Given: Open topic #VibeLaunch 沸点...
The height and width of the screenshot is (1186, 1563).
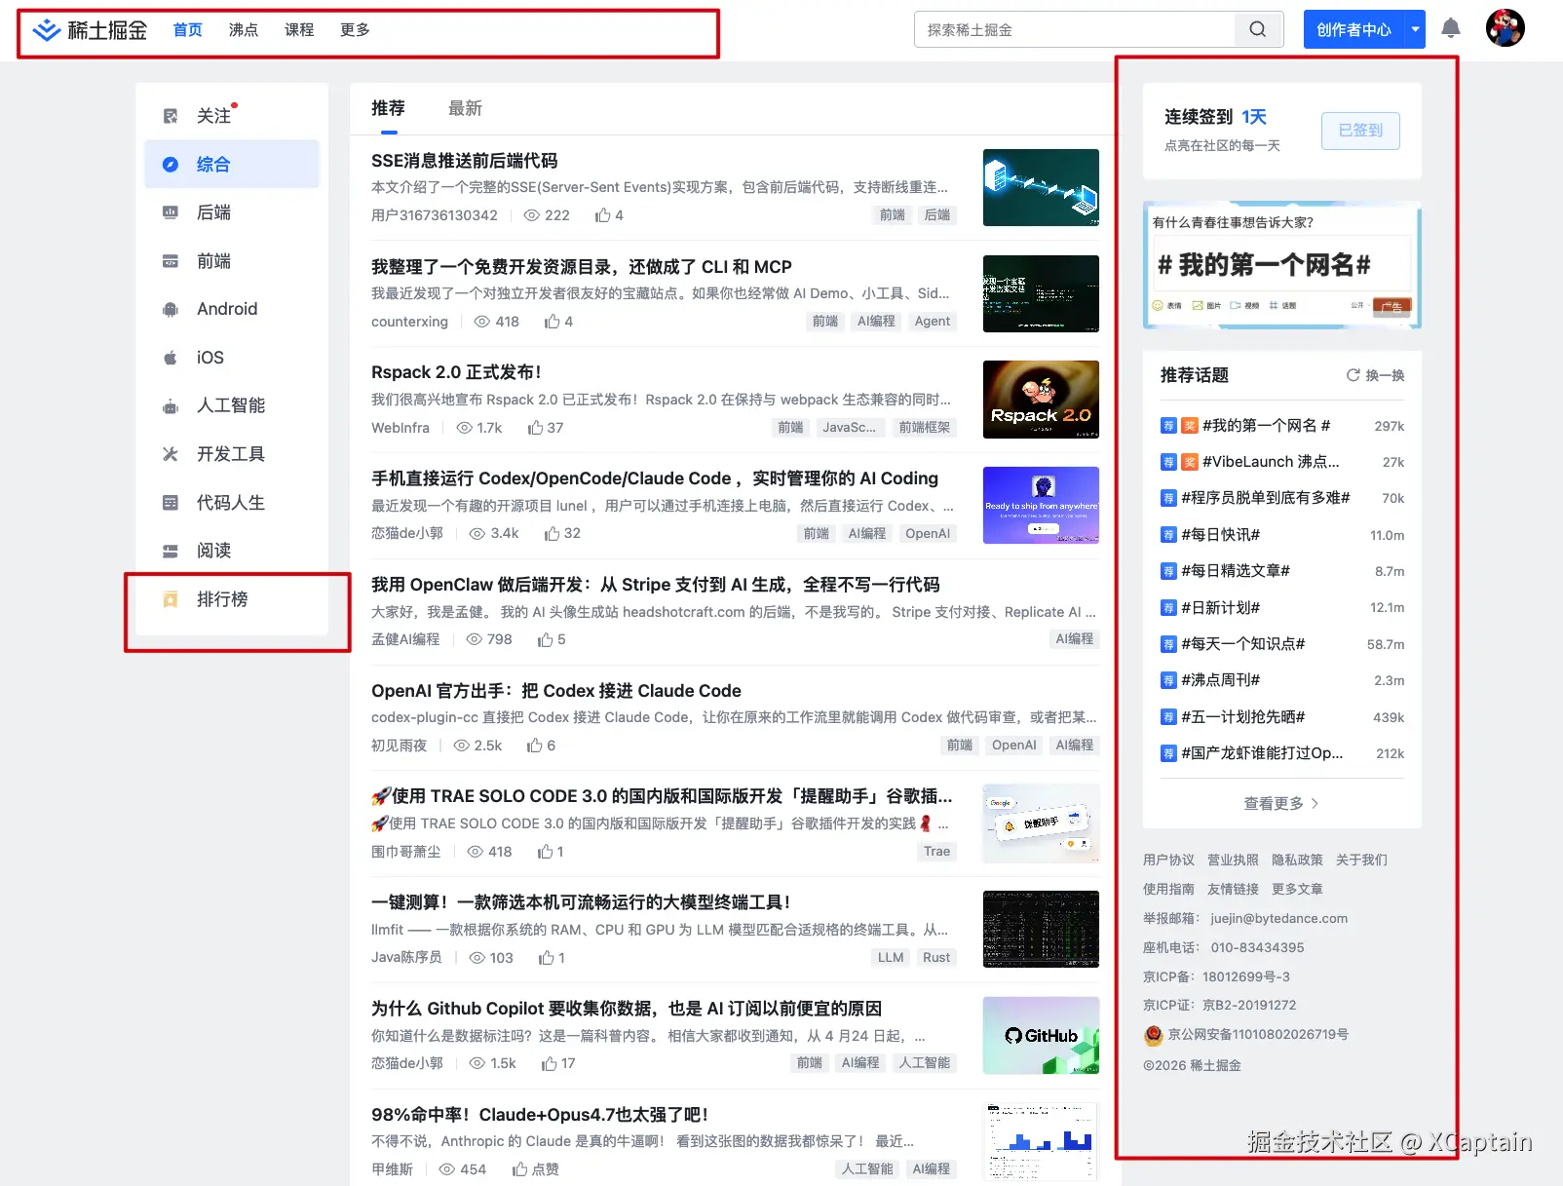Looking at the screenshot, I should [x=1271, y=462].
